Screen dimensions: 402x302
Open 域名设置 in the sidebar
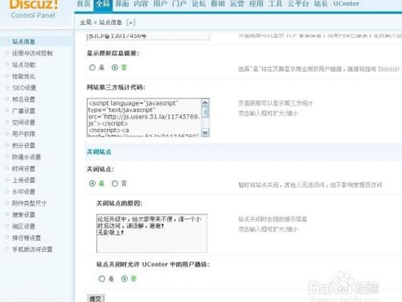click(24, 99)
